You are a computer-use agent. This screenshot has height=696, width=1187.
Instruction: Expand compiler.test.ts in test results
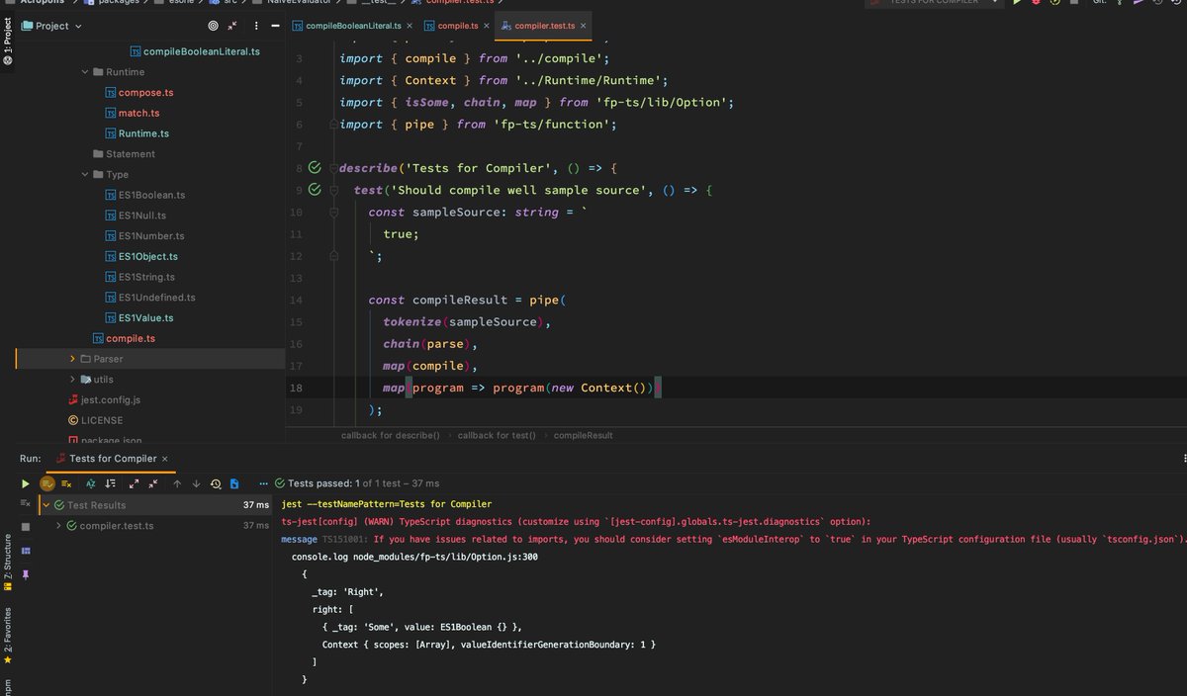click(x=58, y=526)
